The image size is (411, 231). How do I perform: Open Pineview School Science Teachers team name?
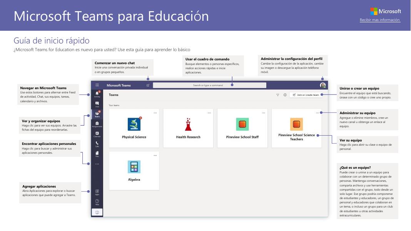(296, 137)
